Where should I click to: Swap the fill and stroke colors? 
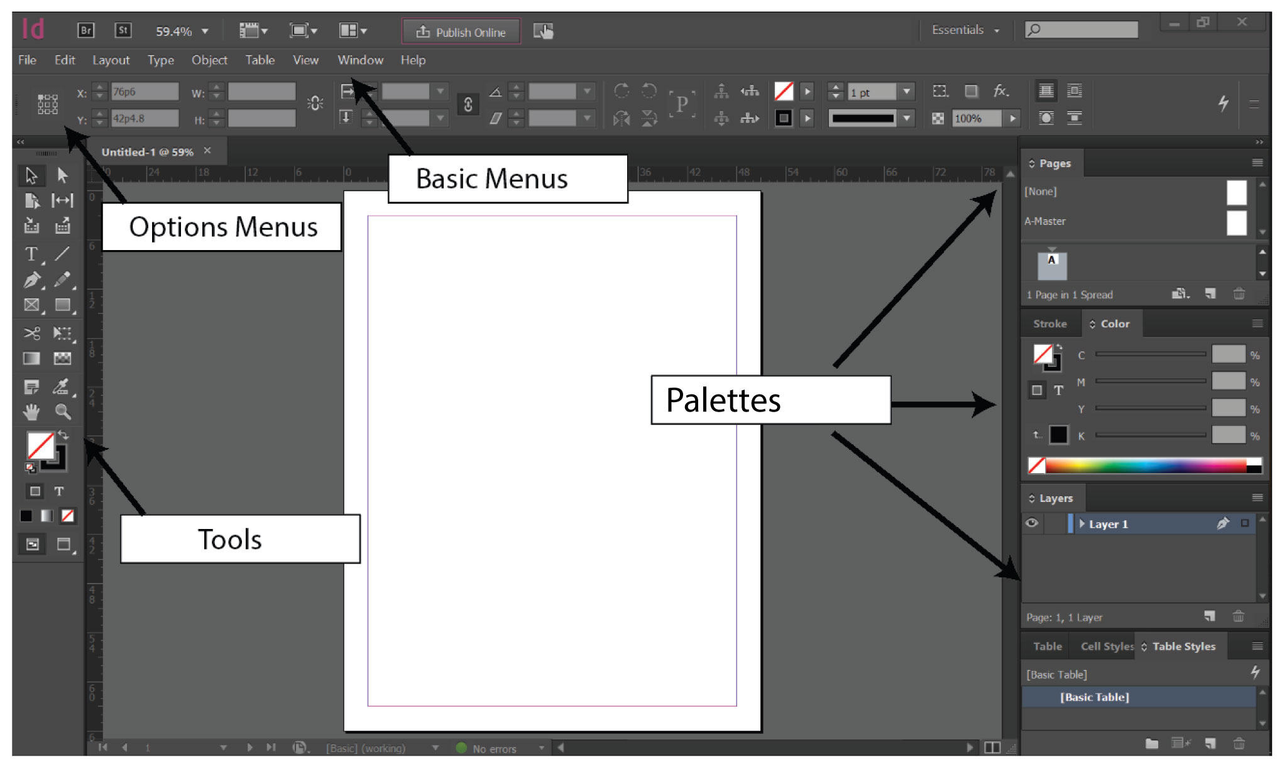coord(64,435)
